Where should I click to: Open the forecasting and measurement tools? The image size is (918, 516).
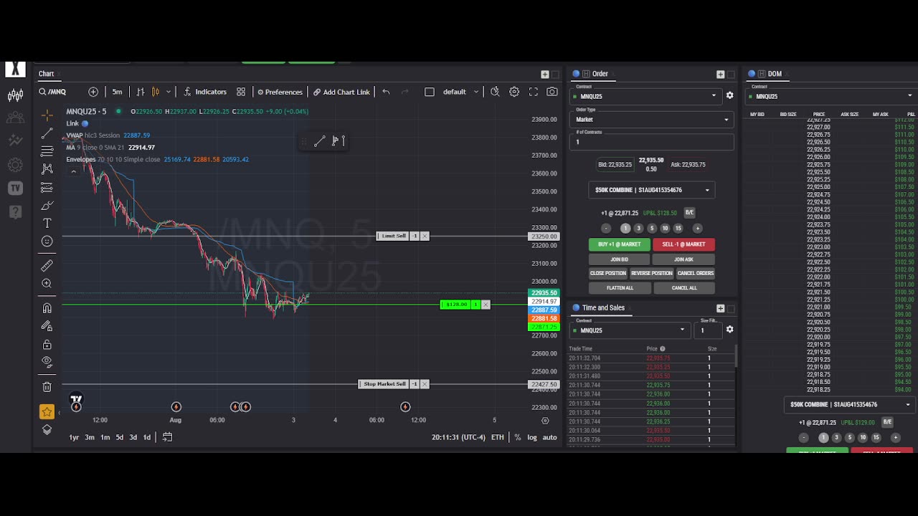(47, 188)
